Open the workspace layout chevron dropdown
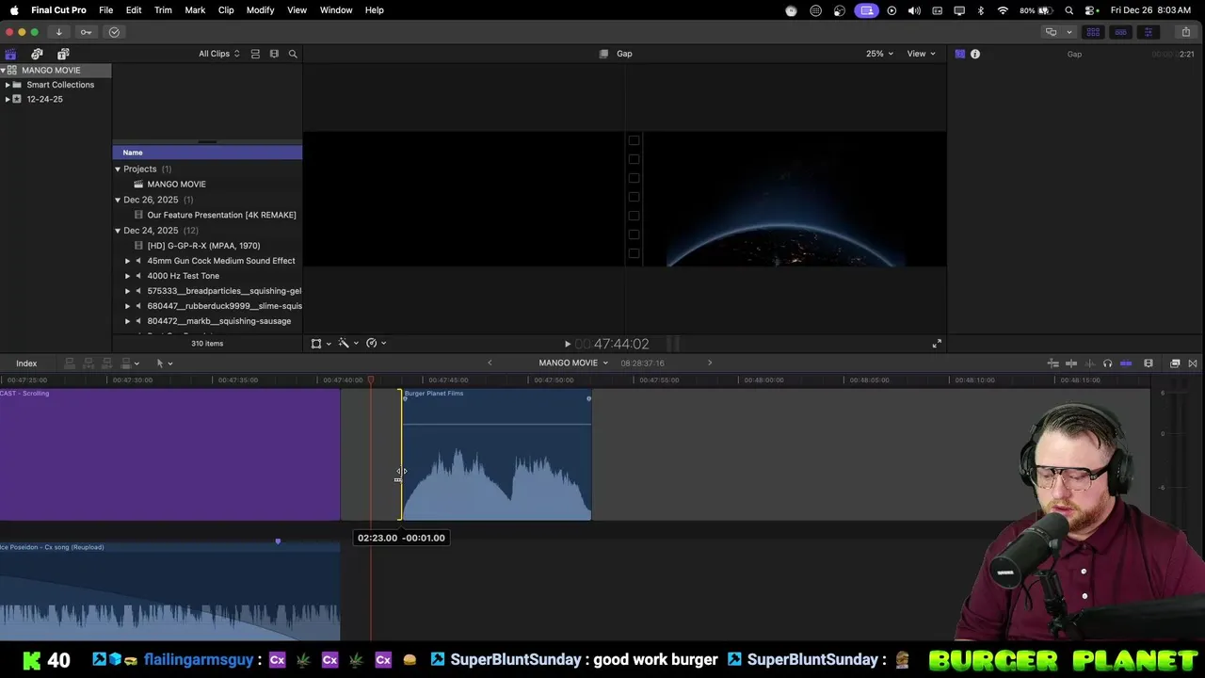Viewport: 1205px width, 678px height. click(1068, 32)
